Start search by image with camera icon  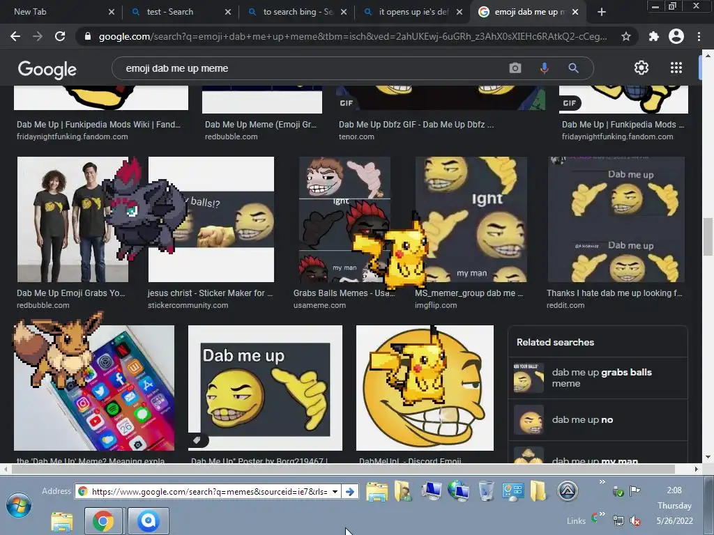(x=515, y=68)
